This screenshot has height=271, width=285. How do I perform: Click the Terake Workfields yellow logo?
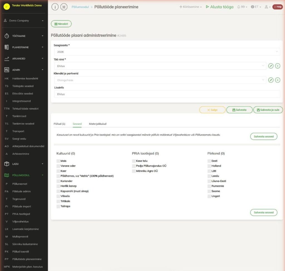[7, 7]
